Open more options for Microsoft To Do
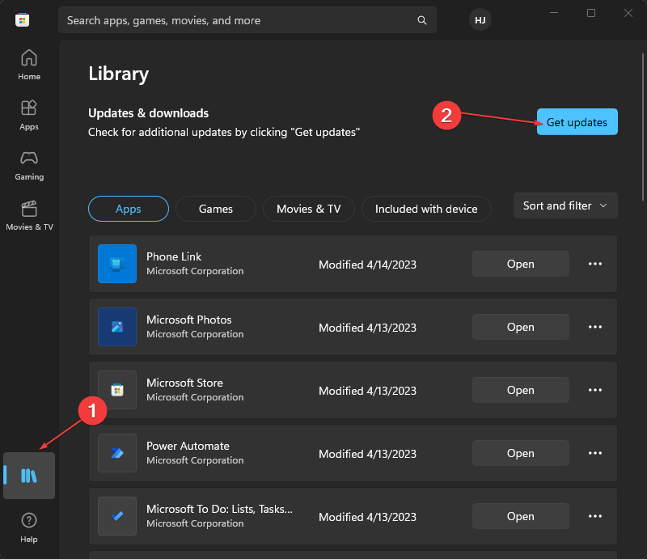Image resolution: width=647 pixels, height=559 pixels. (x=595, y=516)
